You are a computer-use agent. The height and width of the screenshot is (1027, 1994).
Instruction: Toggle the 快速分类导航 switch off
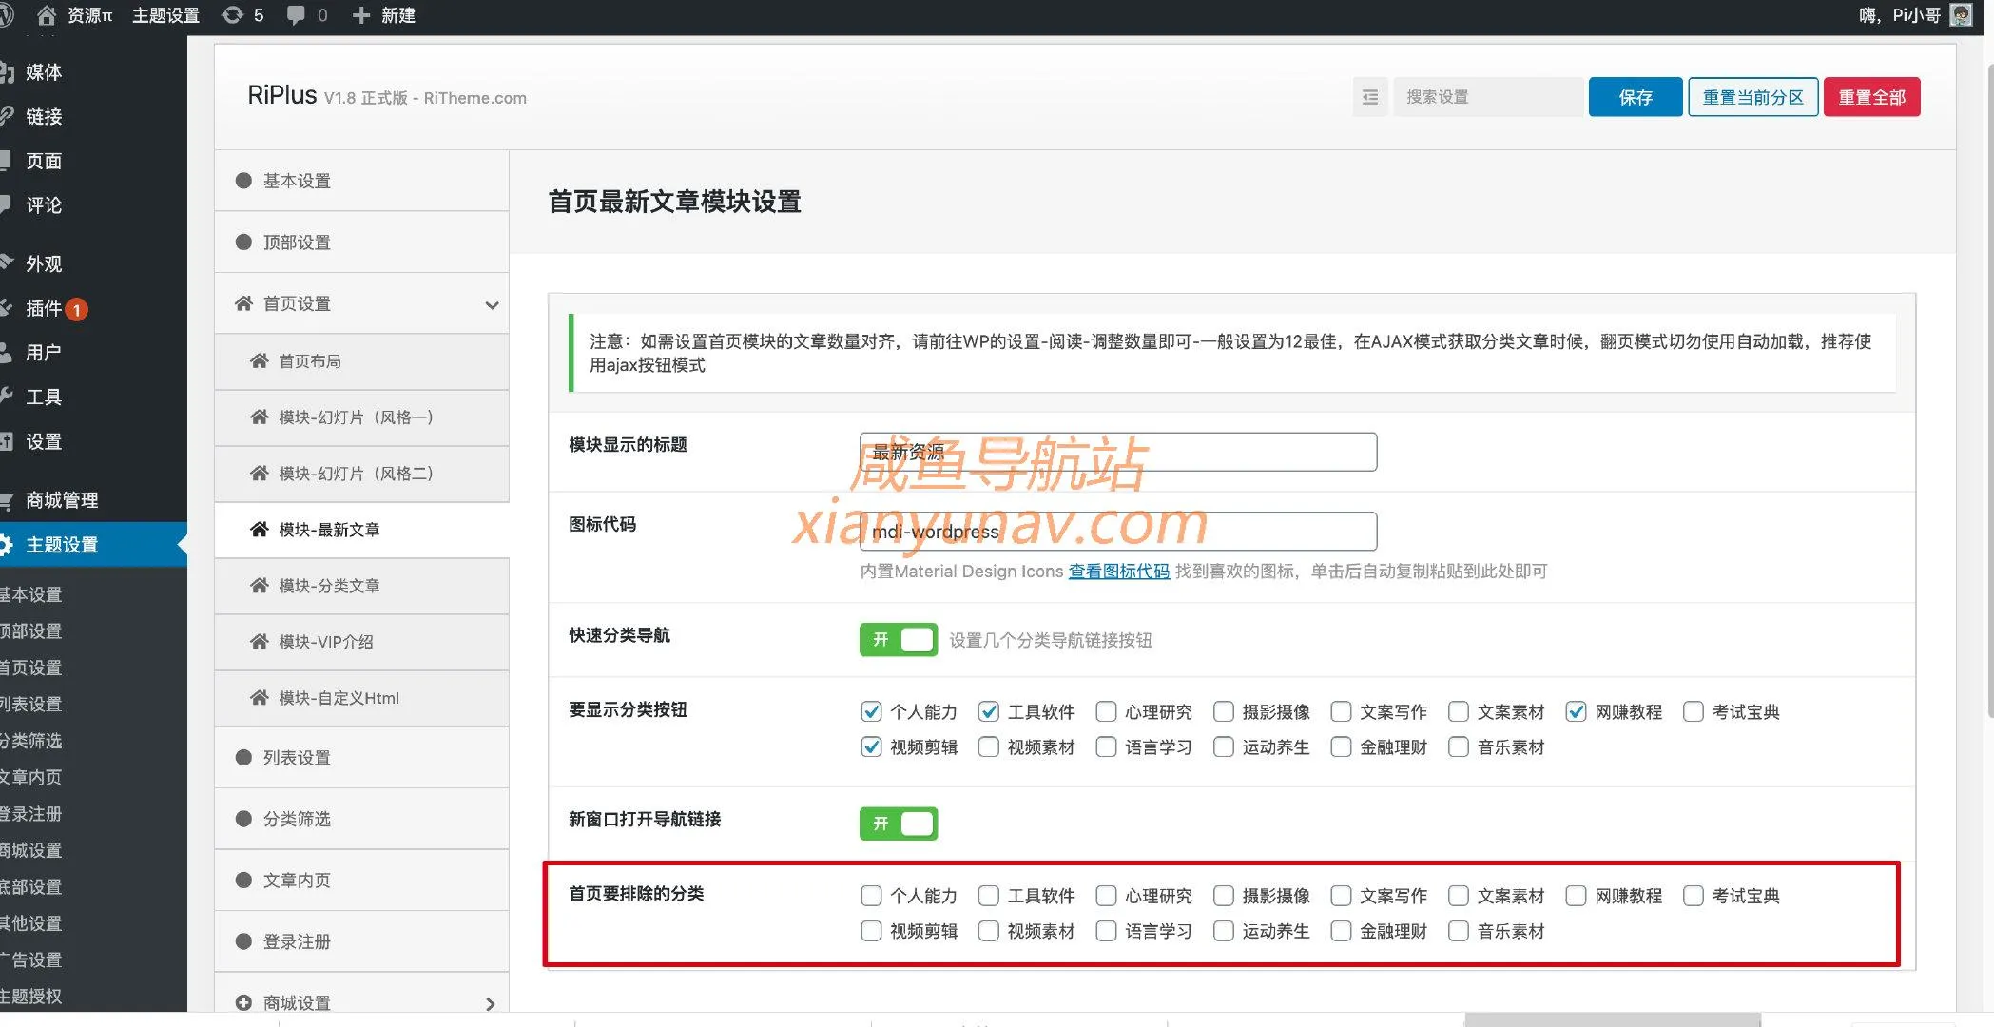[x=898, y=640]
